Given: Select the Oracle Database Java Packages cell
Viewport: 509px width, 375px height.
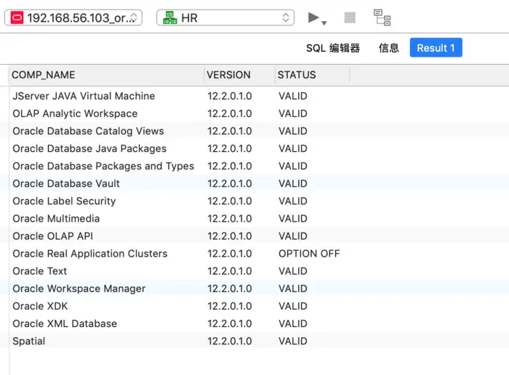Looking at the screenshot, I should click(x=89, y=148).
